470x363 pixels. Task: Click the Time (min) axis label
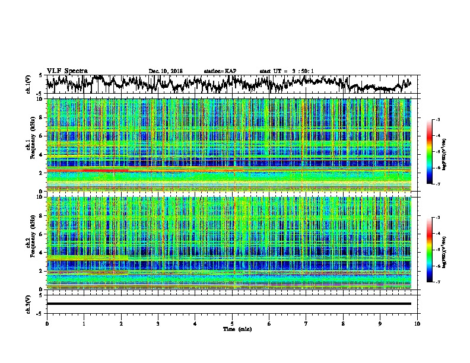[237, 329]
